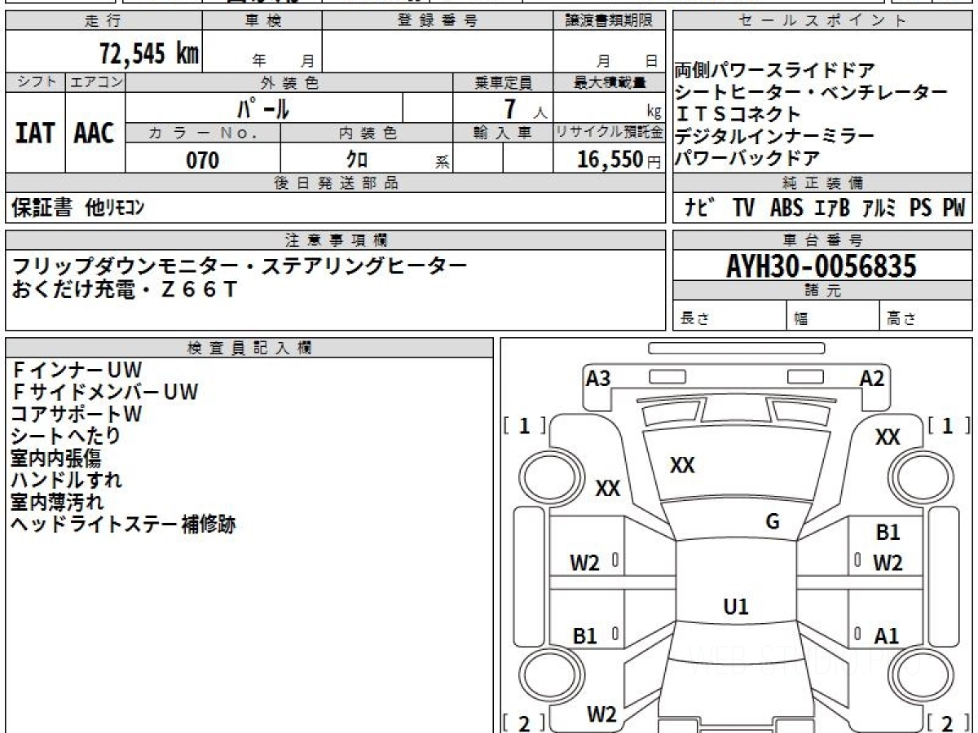Select color number 070
Image resolution: width=978 pixels, height=733 pixels.
click(203, 160)
